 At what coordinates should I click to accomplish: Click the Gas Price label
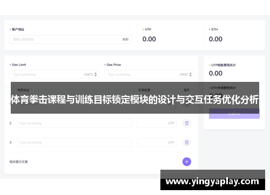point(113,65)
